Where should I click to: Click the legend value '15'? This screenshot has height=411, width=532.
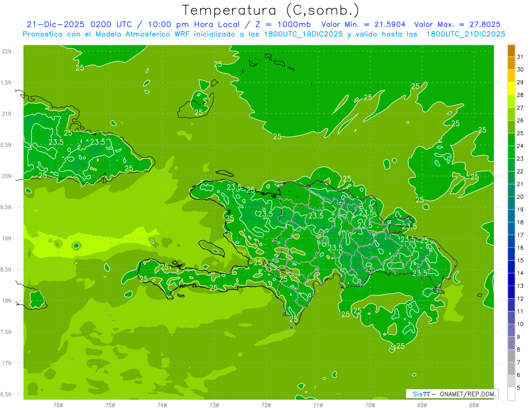(x=520, y=260)
